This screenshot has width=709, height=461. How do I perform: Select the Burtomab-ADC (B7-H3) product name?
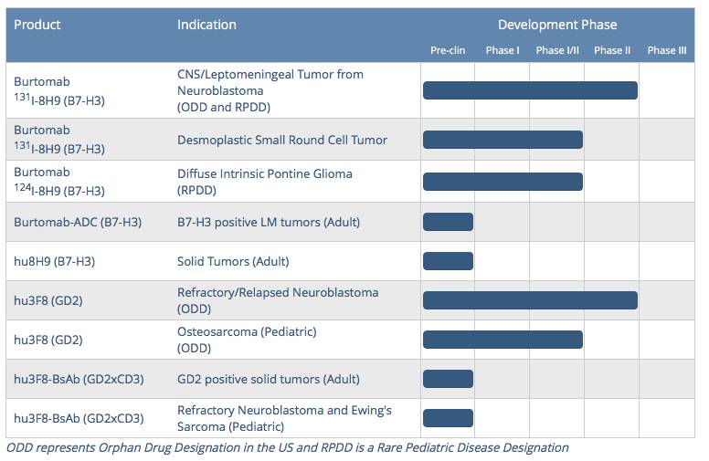[x=78, y=222]
